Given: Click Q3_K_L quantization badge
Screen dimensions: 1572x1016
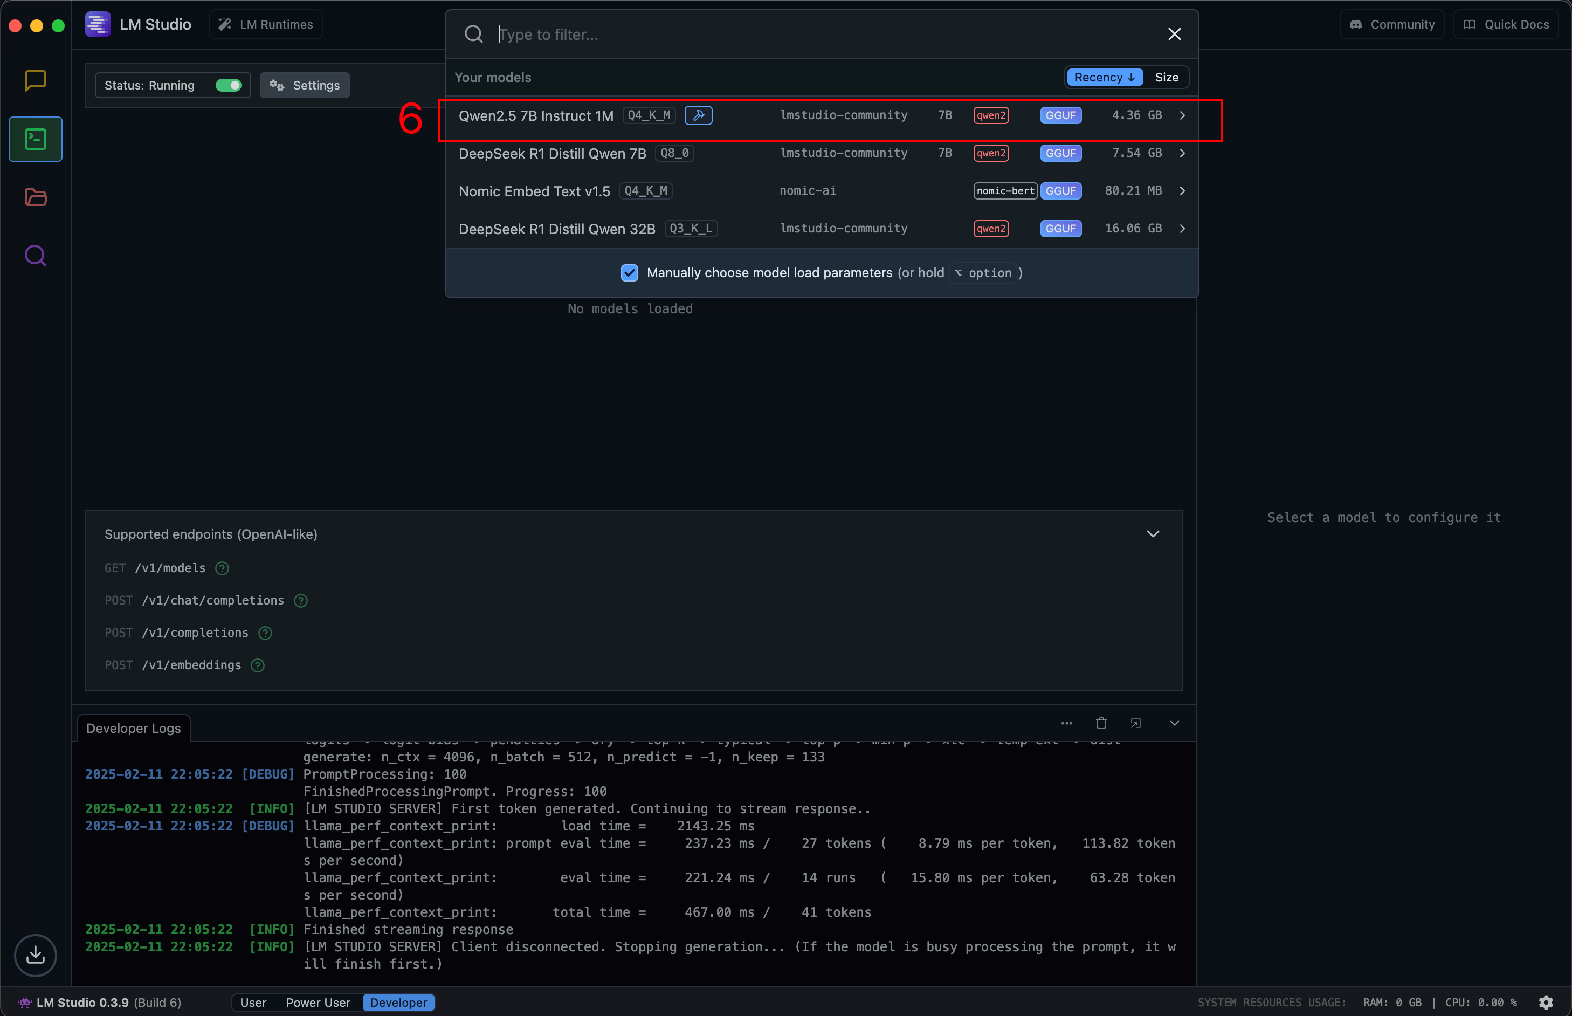Looking at the screenshot, I should coord(691,228).
